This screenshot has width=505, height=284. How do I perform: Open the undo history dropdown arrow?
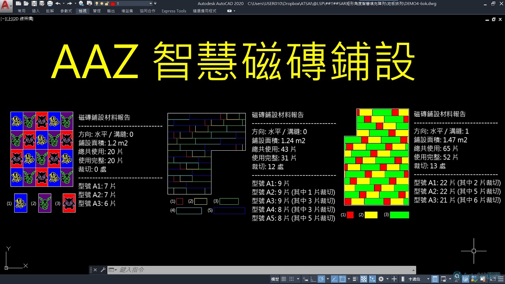click(x=64, y=3)
